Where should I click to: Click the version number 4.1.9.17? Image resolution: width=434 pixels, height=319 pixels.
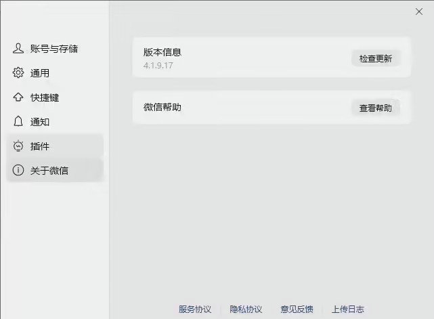[158, 66]
